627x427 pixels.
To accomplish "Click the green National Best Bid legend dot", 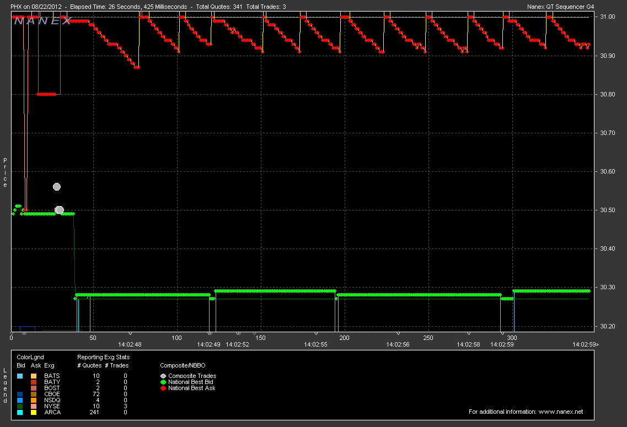I will [163, 382].
